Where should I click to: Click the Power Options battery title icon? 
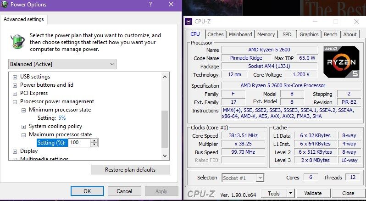[4, 4]
